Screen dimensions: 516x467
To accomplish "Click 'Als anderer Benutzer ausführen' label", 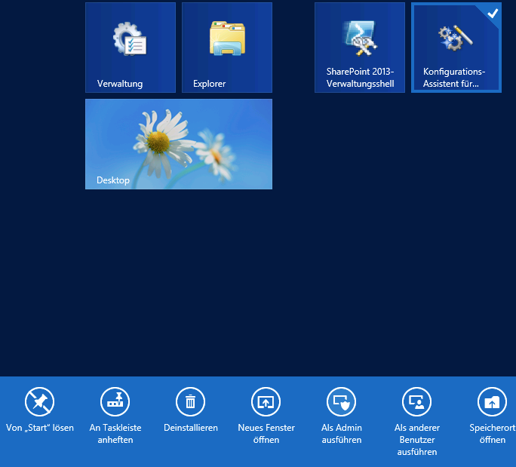I will click(x=417, y=440).
